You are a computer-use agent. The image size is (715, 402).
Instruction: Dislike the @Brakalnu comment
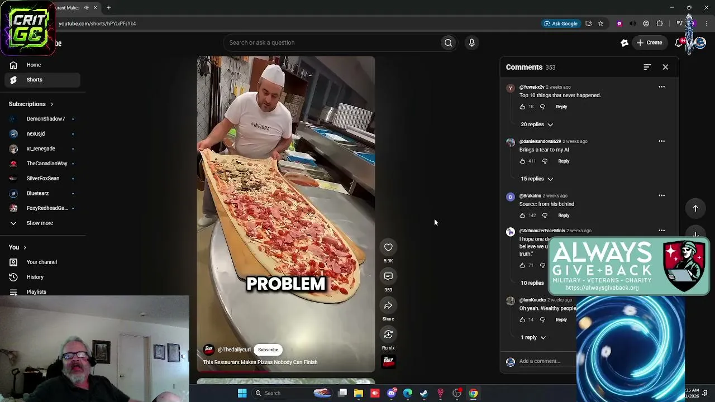click(545, 216)
